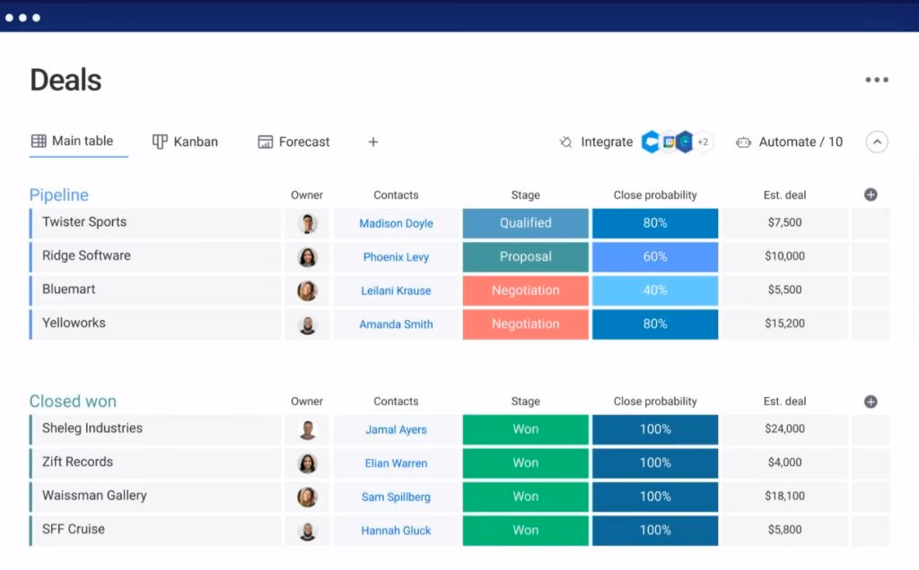Click the owner avatar for Zift Records

click(x=308, y=463)
